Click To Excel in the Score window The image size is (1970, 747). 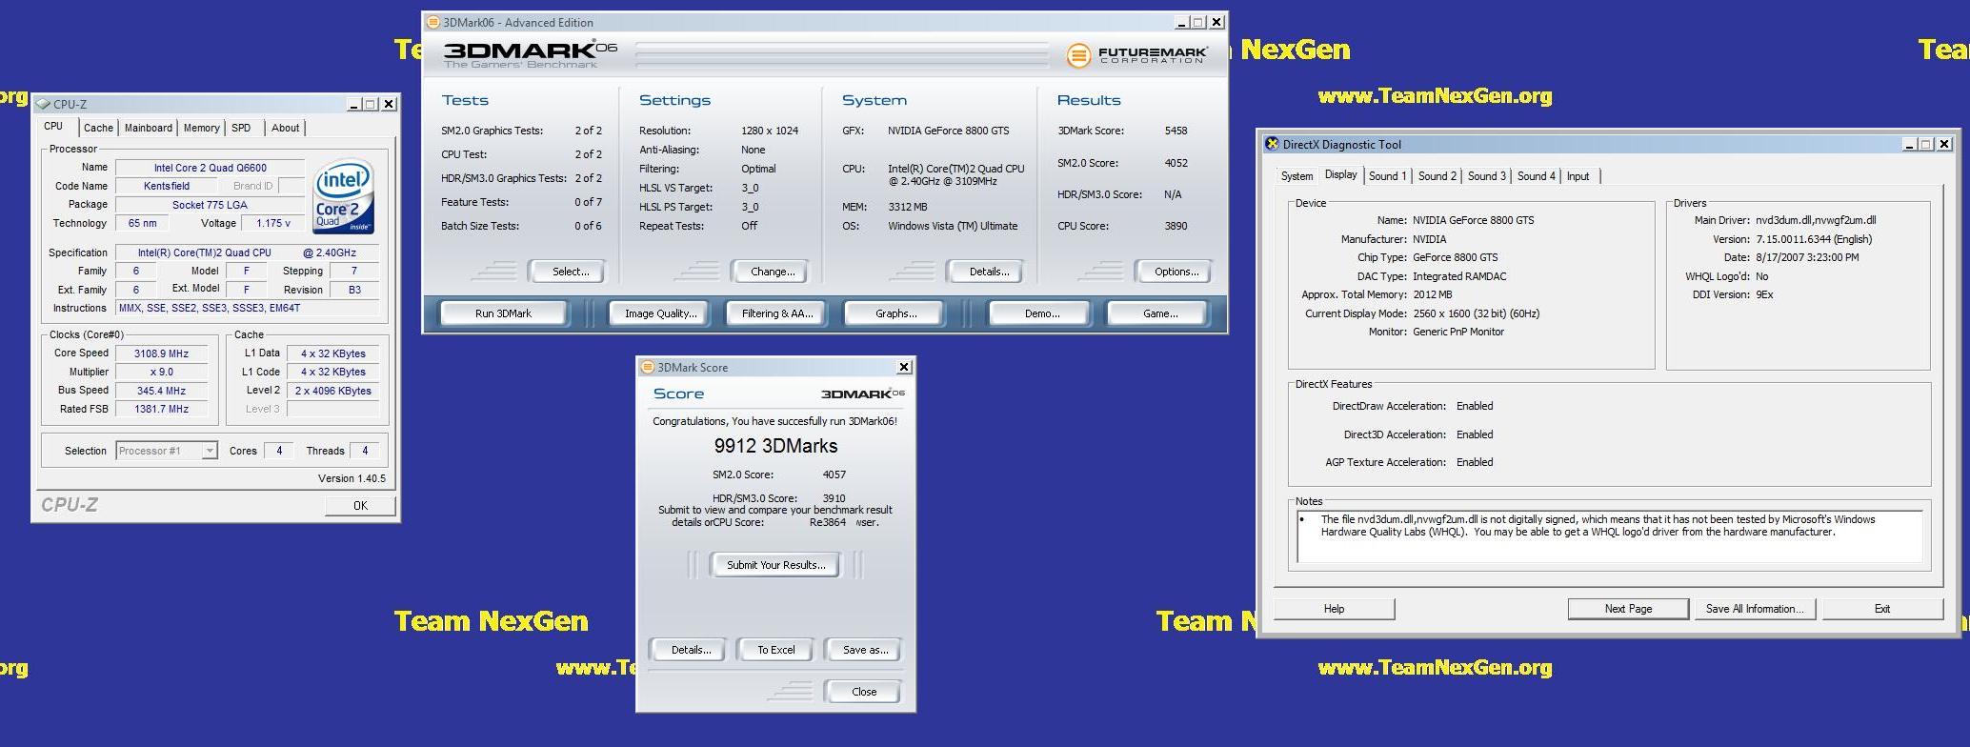click(x=775, y=650)
